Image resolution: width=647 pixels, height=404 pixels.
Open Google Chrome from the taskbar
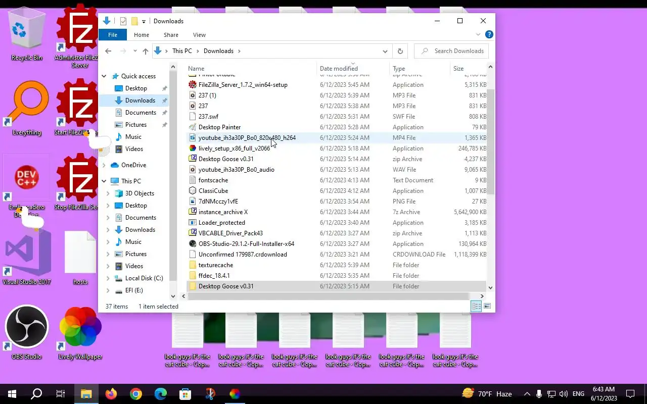(x=135, y=394)
